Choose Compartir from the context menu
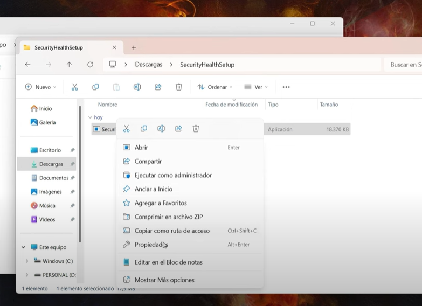 [x=190, y=161]
